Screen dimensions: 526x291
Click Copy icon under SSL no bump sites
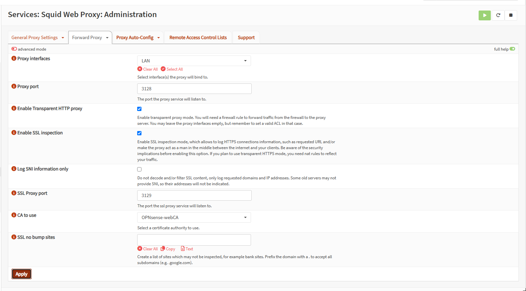click(163, 249)
